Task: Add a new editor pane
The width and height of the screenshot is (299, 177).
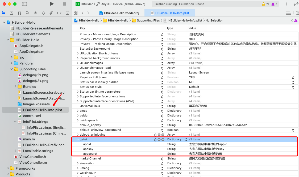Action: [297, 13]
